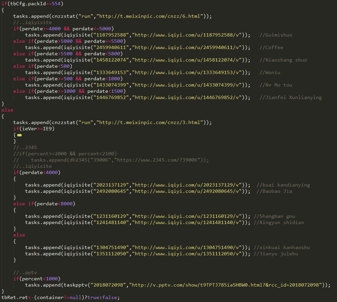Click the //Guimishuo comment
The height and width of the screenshot is (302, 337).
point(276,35)
